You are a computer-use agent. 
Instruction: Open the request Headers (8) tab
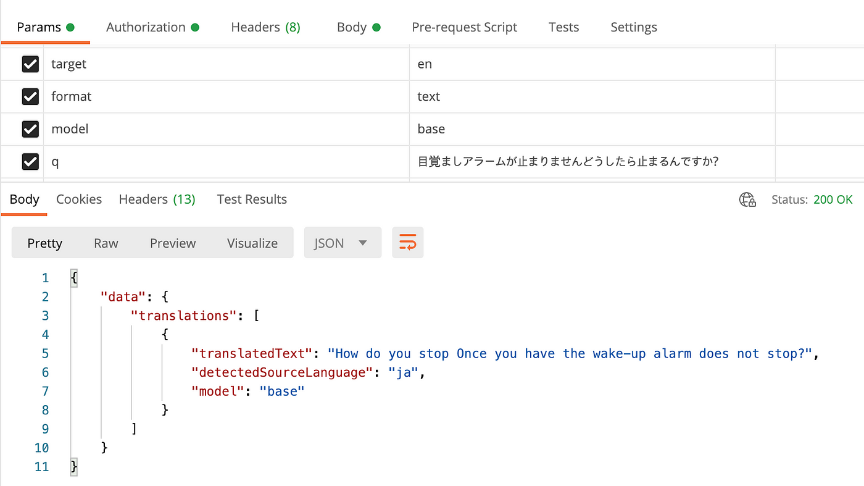[265, 27]
